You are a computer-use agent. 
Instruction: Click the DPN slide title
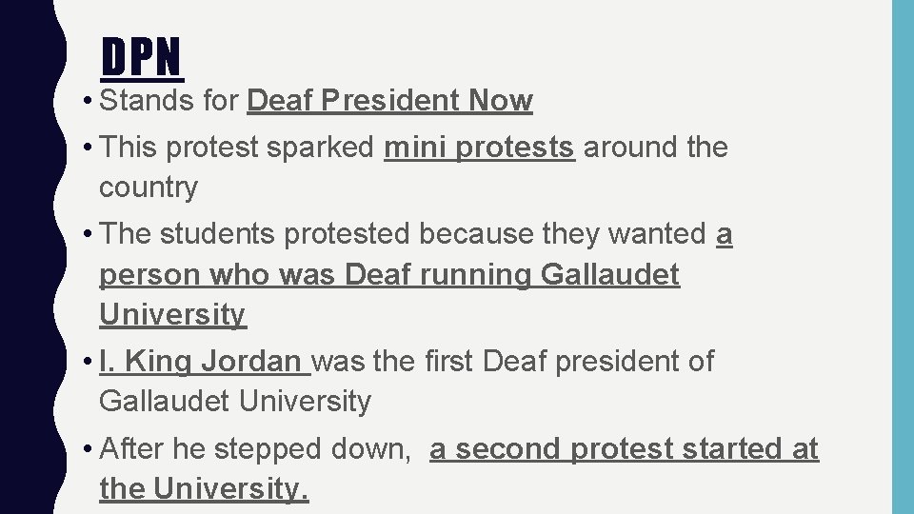tap(142, 58)
